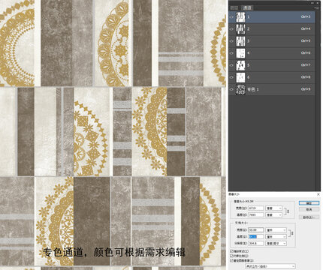Viewport: 323px width, 270px height.
Task: Open the Channels panel flyout menu icon
Action: (x=317, y=8)
